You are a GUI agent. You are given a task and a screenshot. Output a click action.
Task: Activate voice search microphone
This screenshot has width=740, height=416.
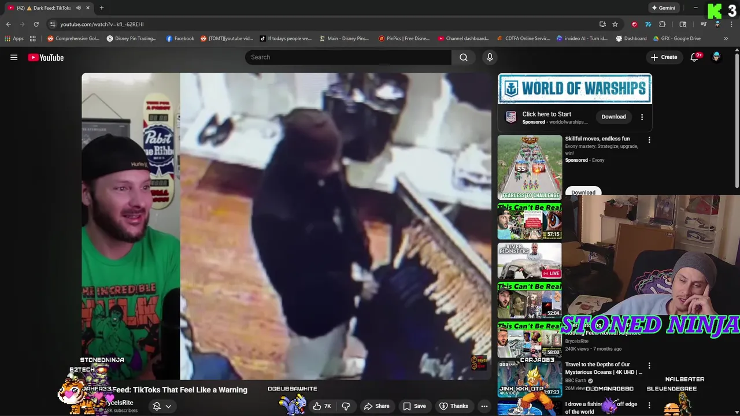(x=490, y=57)
